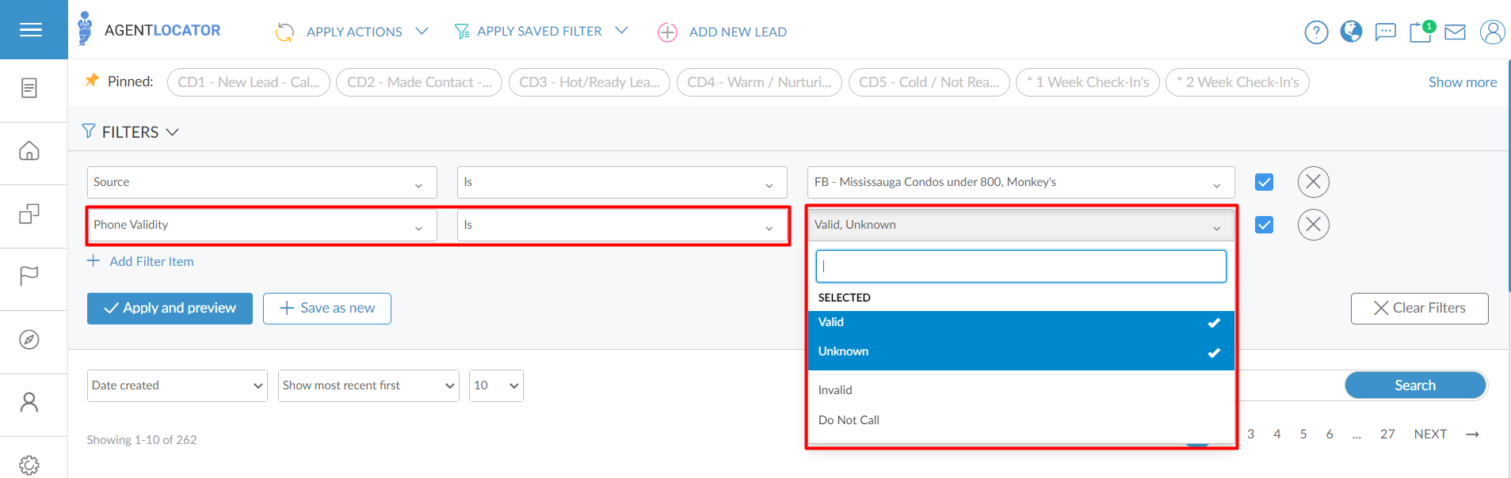Remove the Phone Validity filter row
This screenshot has width=1511, height=478.
1313,225
